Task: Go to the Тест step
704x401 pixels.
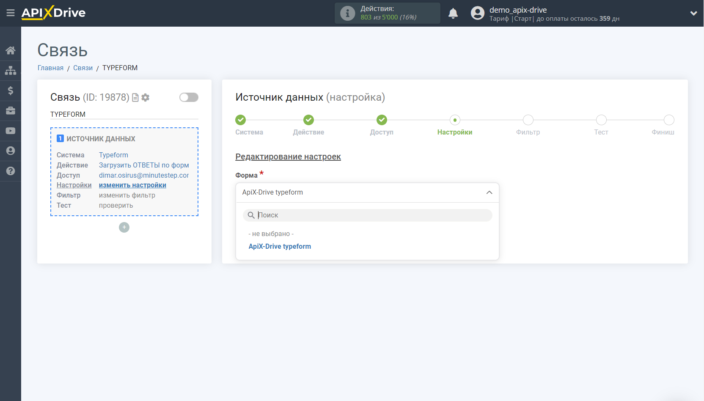Action: pyautogui.click(x=601, y=125)
